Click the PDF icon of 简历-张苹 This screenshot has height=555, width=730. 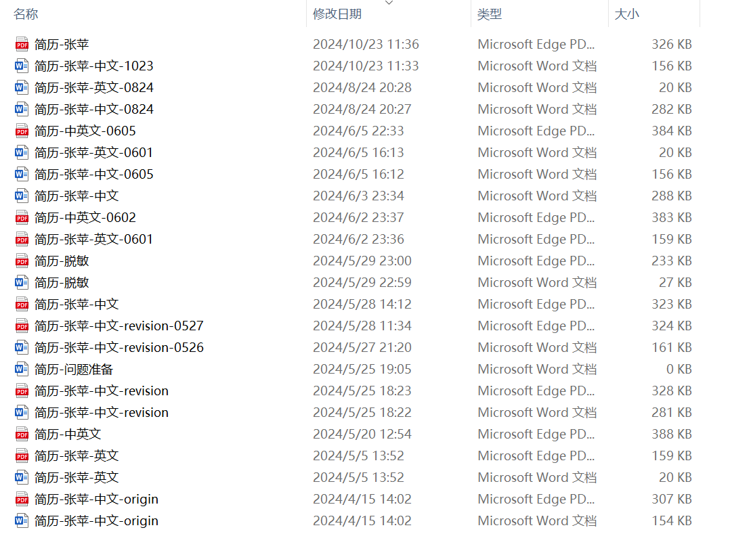(22, 45)
